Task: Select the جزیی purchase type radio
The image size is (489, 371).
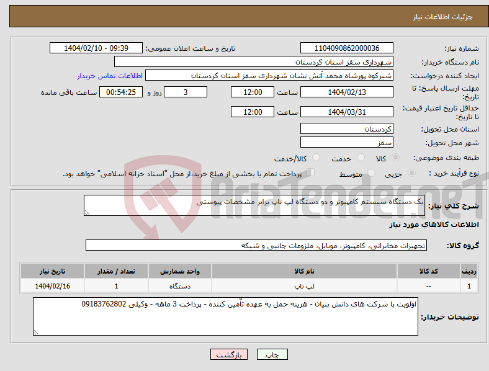Action: click(x=411, y=172)
